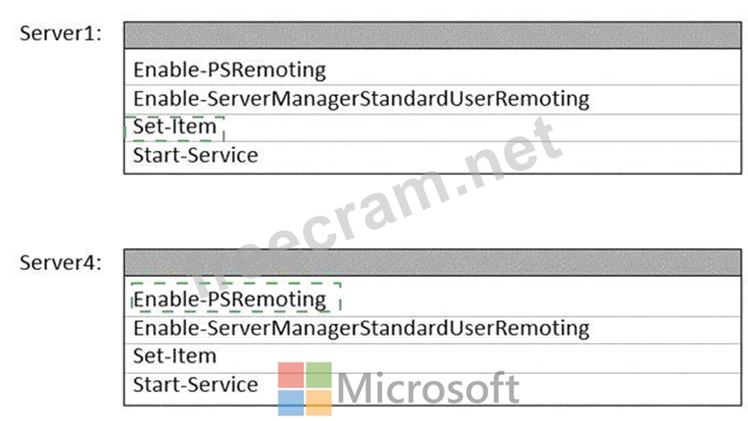Choose Enable-ServerManagerStandardUserRemoting under Server4
The height and width of the screenshot is (421, 748).
click(x=360, y=329)
